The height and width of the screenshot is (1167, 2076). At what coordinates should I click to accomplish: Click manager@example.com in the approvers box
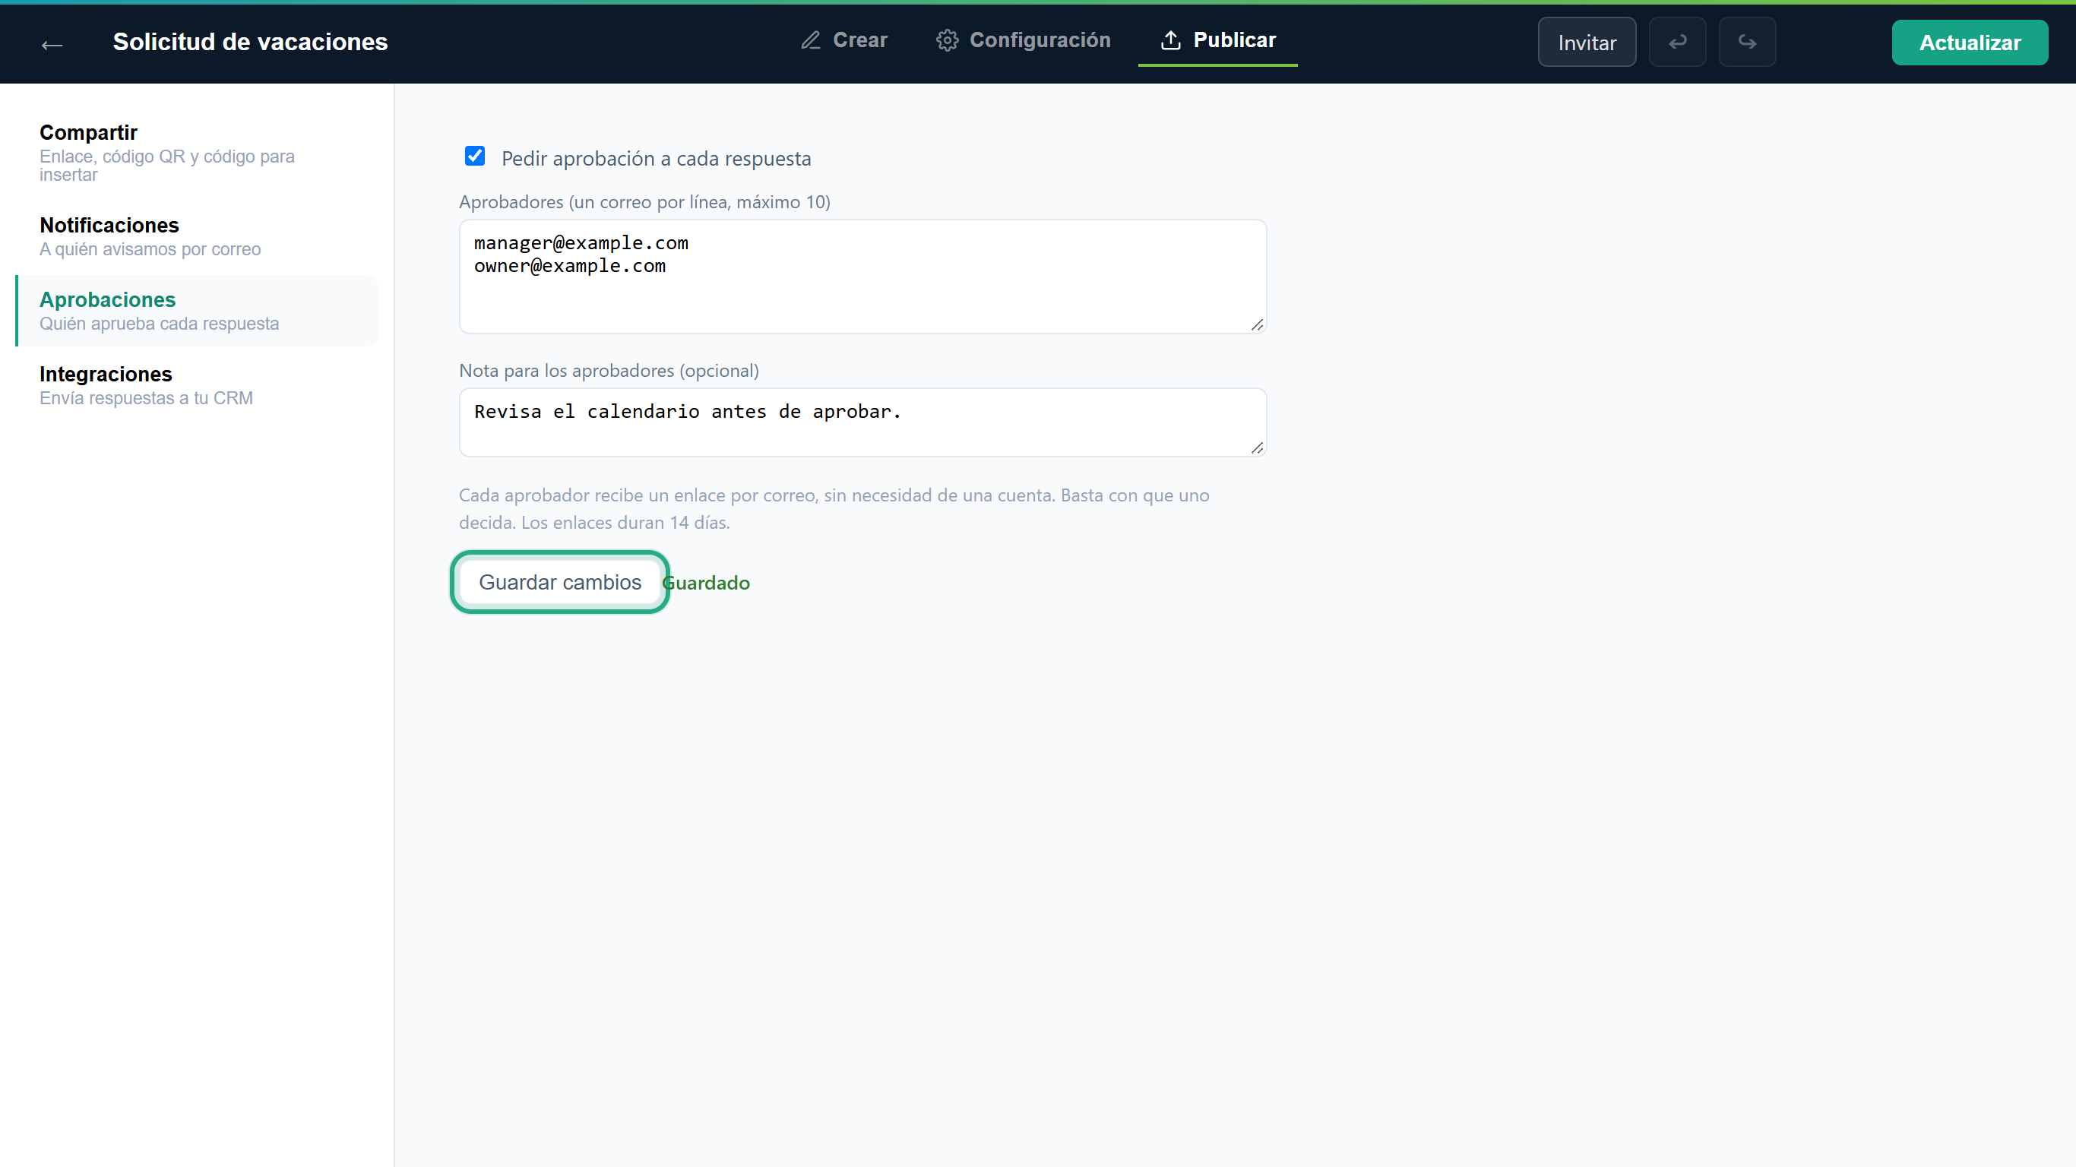[x=581, y=242]
